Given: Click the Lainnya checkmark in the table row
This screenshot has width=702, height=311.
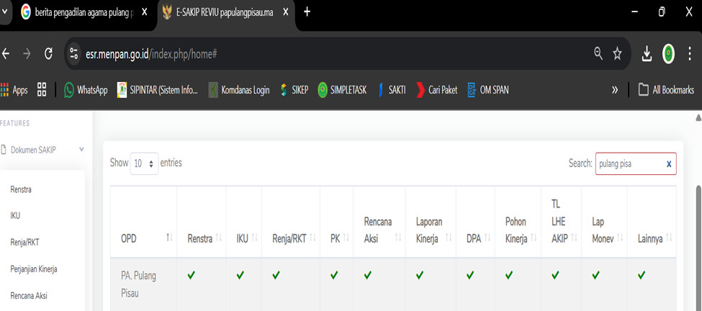Looking at the screenshot, I should (x=642, y=275).
